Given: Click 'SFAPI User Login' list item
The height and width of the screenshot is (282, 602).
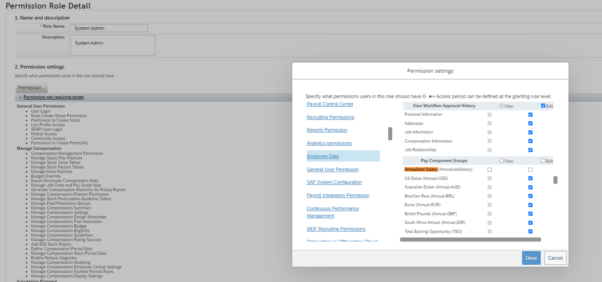Looking at the screenshot, I should 47,129.
